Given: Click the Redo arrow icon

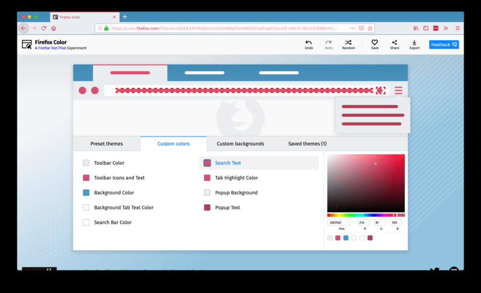Looking at the screenshot, I should (329, 43).
